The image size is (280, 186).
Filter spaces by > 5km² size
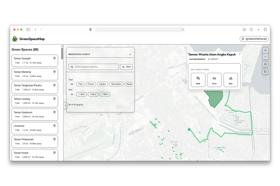(104, 94)
